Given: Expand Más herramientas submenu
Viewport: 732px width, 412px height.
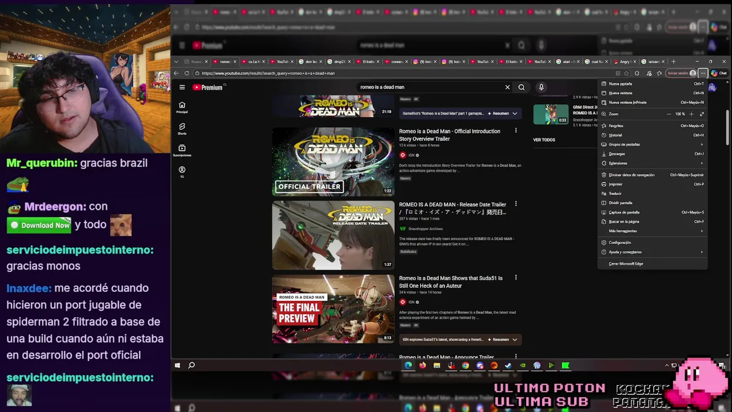Looking at the screenshot, I should [653, 231].
